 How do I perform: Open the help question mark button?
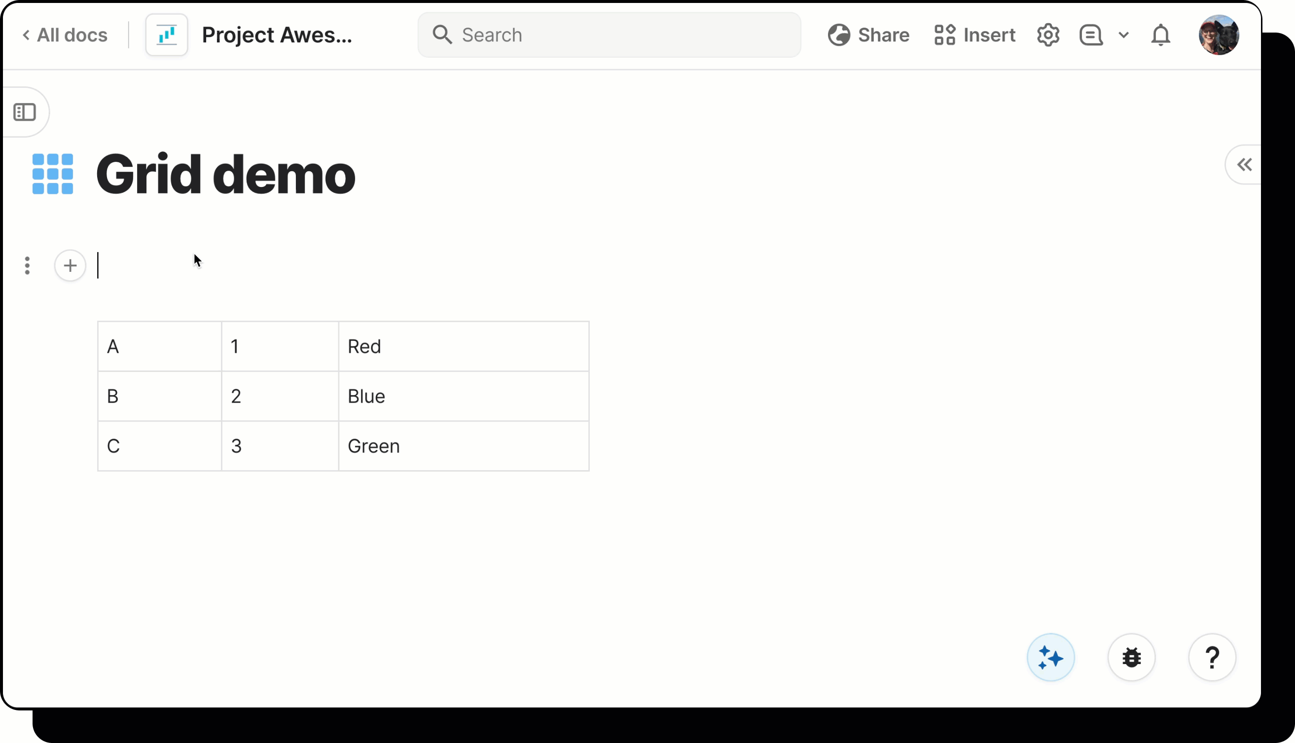[x=1212, y=657]
